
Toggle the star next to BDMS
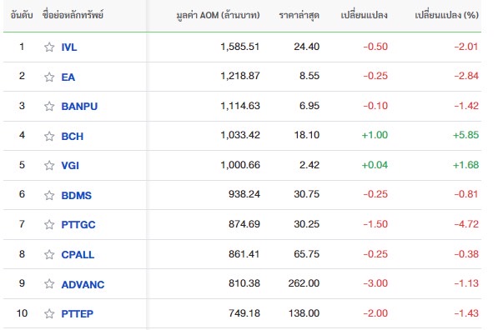(49, 195)
